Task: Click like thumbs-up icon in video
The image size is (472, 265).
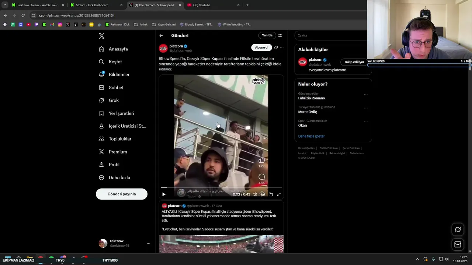Action: pyautogui.click(x=261, y=160)
